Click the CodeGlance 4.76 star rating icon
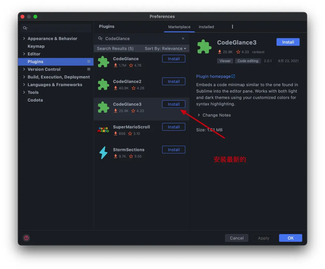 131,65
